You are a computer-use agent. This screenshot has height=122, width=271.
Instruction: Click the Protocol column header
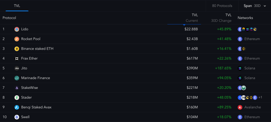[10, 18]
